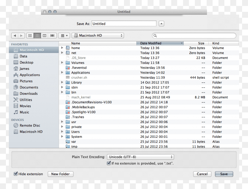Expand the System folder
This screenshot has height=189, width=248.
pos(62,136)
